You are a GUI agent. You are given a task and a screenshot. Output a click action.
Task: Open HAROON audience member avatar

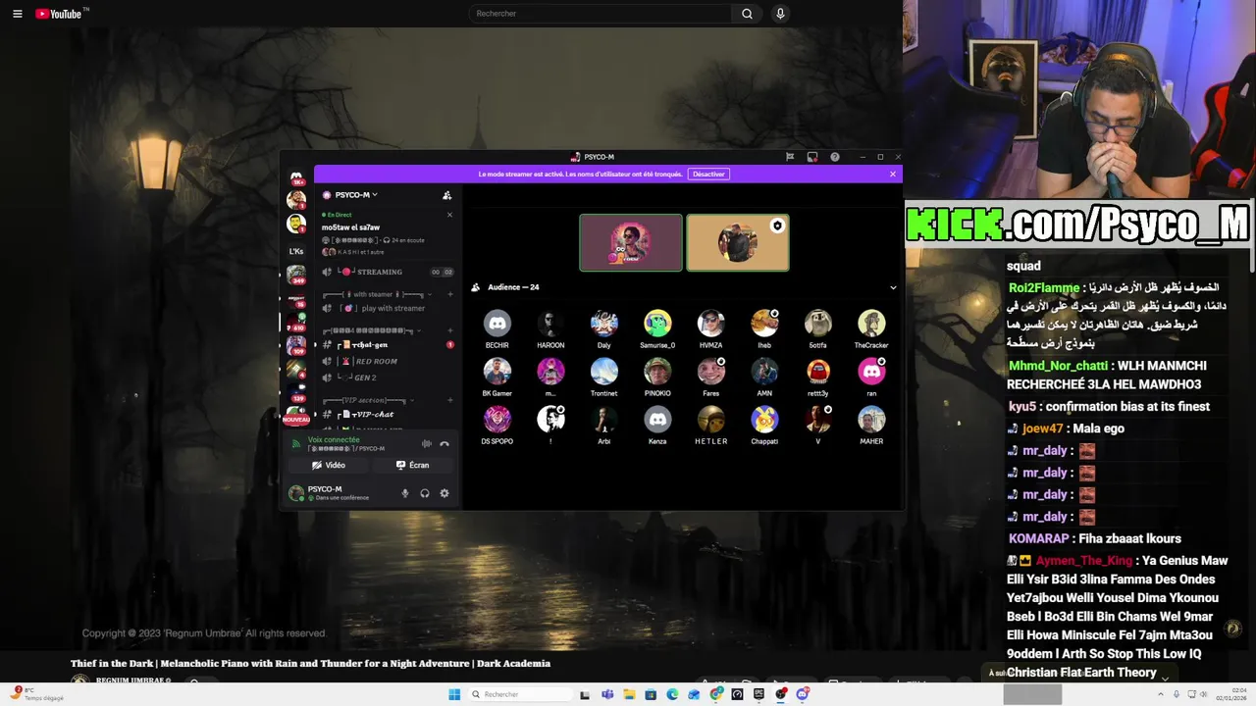[x=550, y=323]
